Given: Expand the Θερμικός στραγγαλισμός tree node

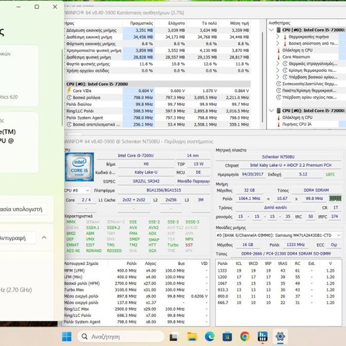Looking at the screenshot, I should coord(277,64).
